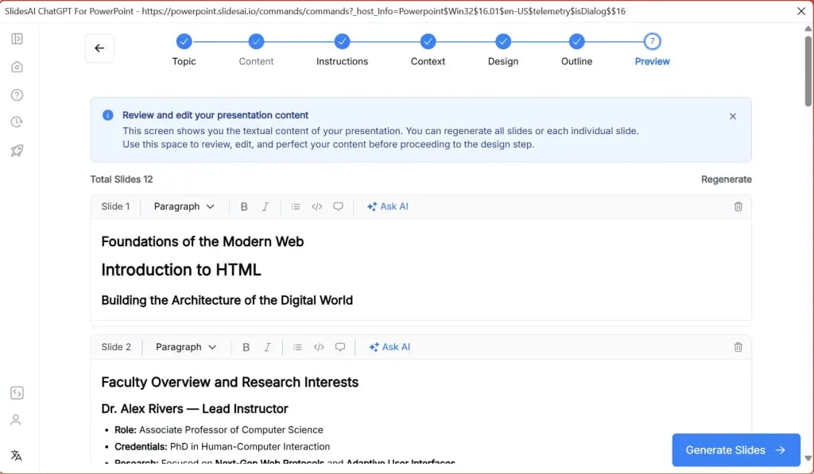Image resolution: width=814 pixels, height=474 pixels.
Task: Click Regenerate to rebuild all slides
Action: [726, 179]
